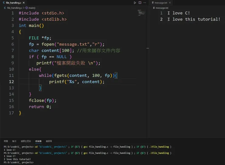Click the code minimap thumbnail
The width and height of the screenshot is (225, 165).
coord(141,13)
